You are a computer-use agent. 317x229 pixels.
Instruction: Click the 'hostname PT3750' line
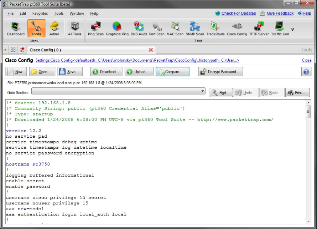(x=28, y=164)
